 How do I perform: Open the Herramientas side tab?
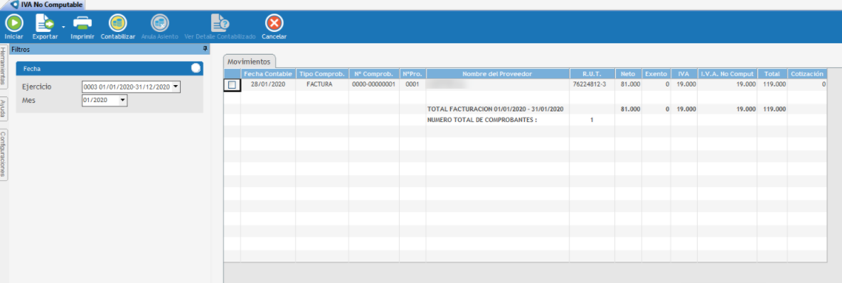click(x=4, y=67)
